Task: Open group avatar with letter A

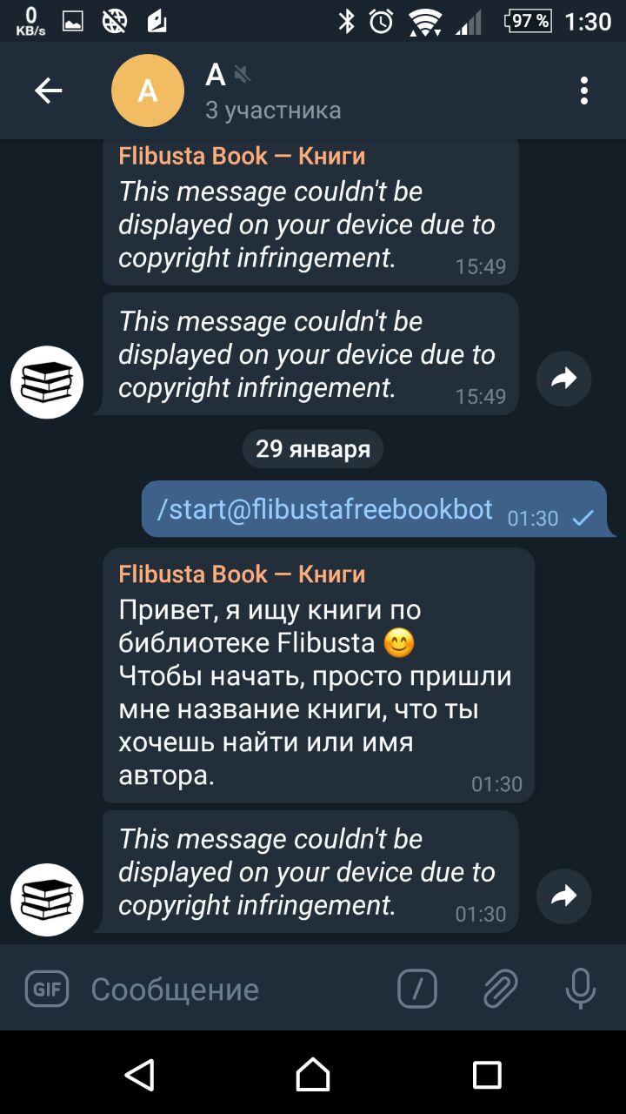Action: (148, 91)
